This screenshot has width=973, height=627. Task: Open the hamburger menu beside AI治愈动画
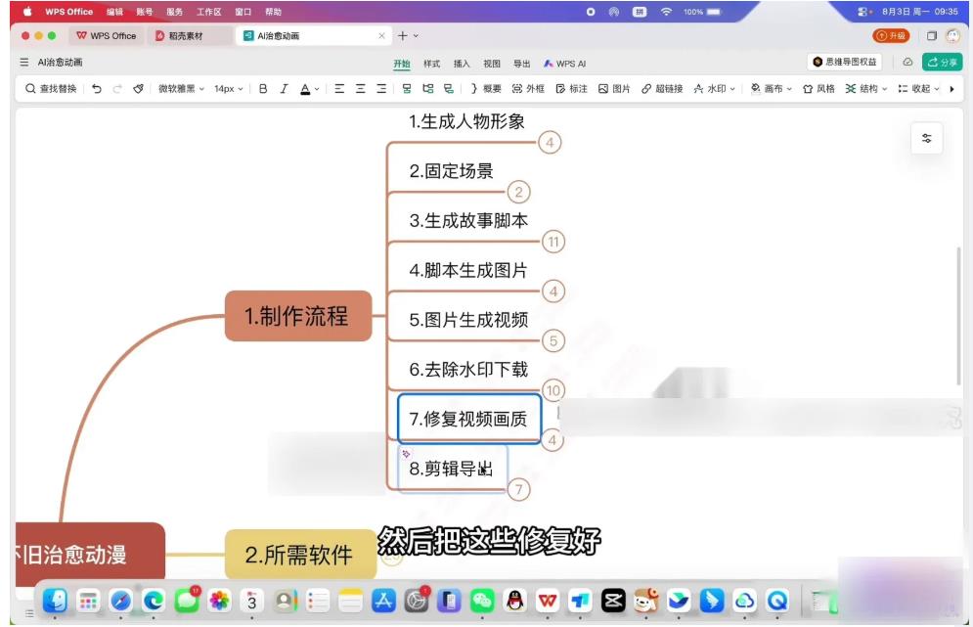[24, 62]
